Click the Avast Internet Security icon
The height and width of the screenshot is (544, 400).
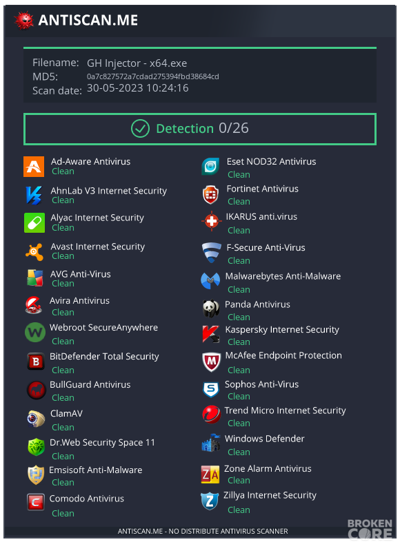[x=34, y=251]
